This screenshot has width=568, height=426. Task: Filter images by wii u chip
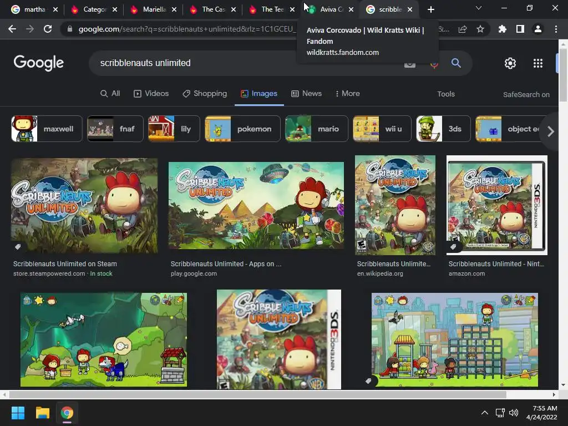[x=382, y=129]
